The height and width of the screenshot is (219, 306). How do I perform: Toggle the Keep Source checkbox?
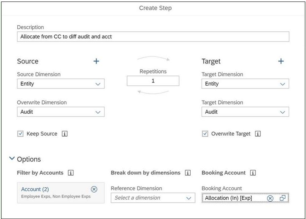20,134
